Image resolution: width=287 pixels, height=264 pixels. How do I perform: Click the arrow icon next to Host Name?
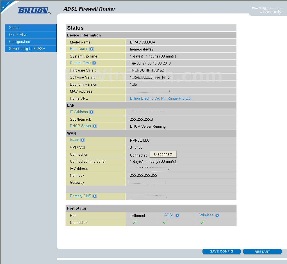click(x=92, y=49)
